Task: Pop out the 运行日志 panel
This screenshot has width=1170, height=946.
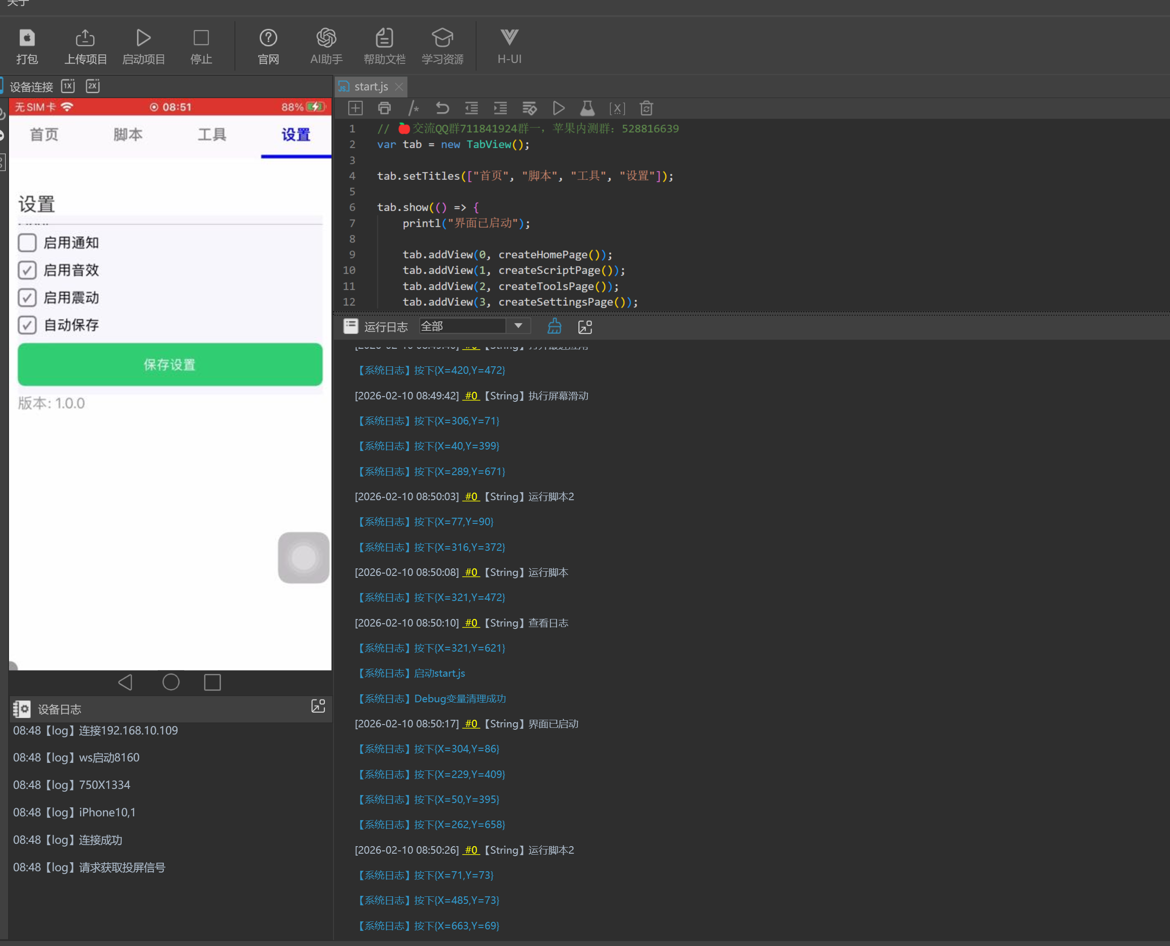Action: 585,327
